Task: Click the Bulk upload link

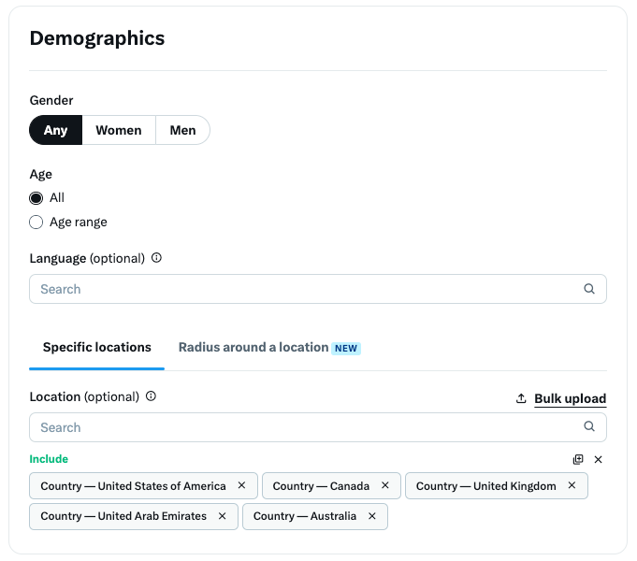Action: [570, 398]
